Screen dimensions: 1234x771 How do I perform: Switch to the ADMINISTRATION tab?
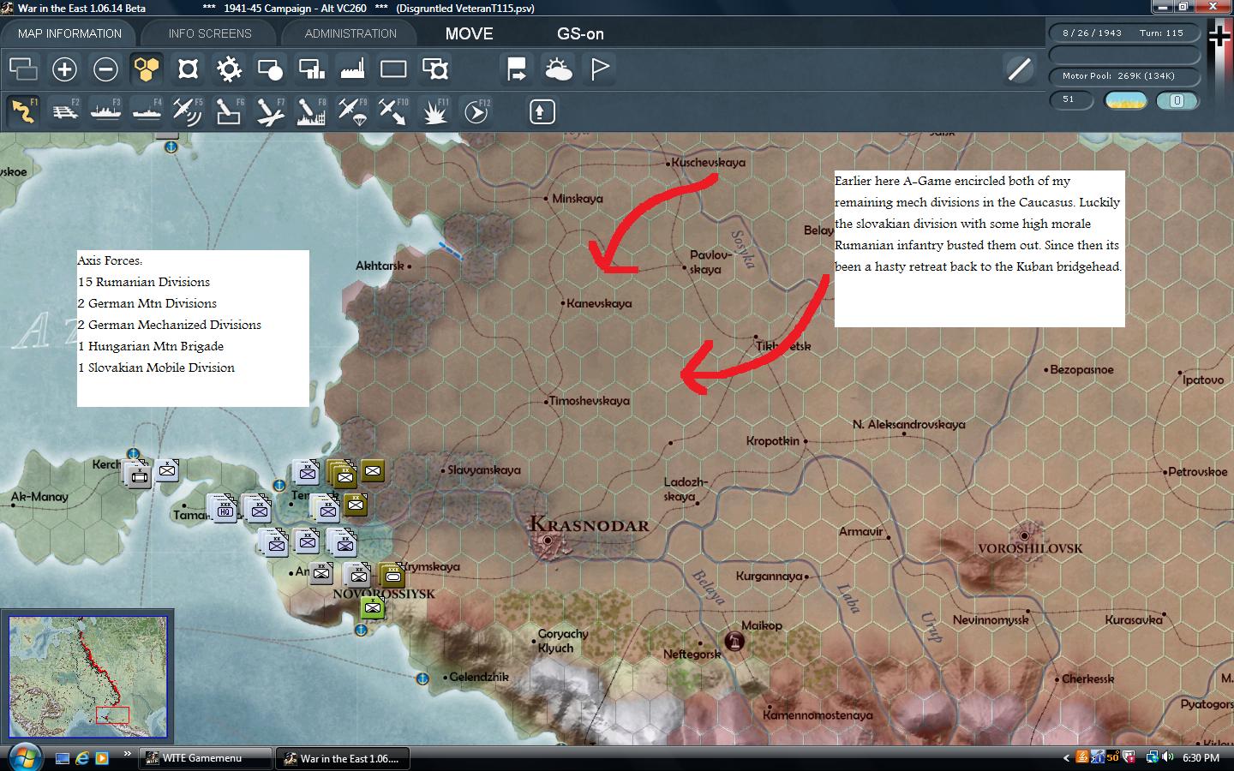click(x=350, y=33)
